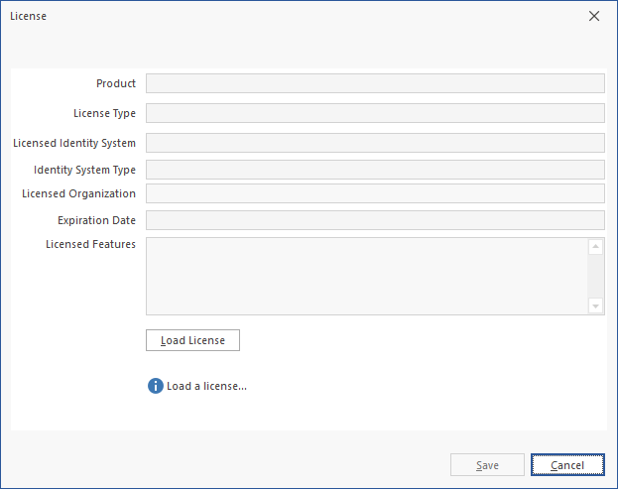Screen dimensions: 618x489
Task: Click inside the License Type field
Action: [x=375, y=113]
